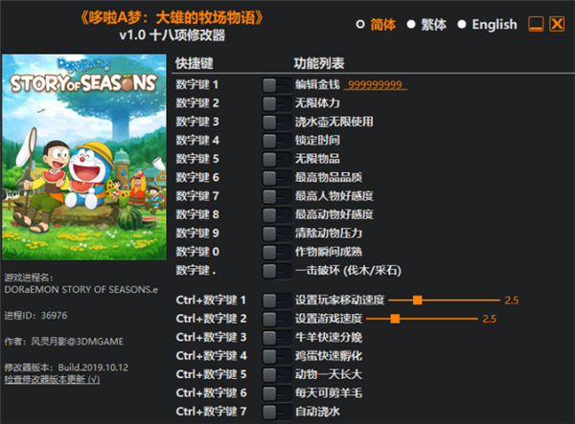This screenshot has width=575, height=424.
Task: Turn on 锁定时间 switch
Action: 277,141
